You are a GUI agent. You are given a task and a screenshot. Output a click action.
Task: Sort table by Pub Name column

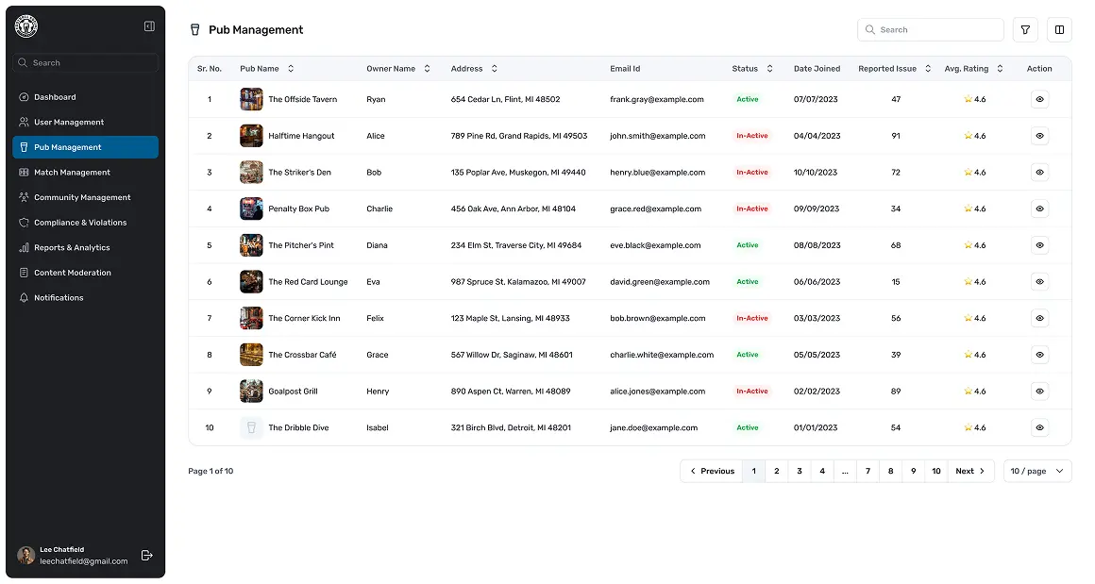(291, 69)
